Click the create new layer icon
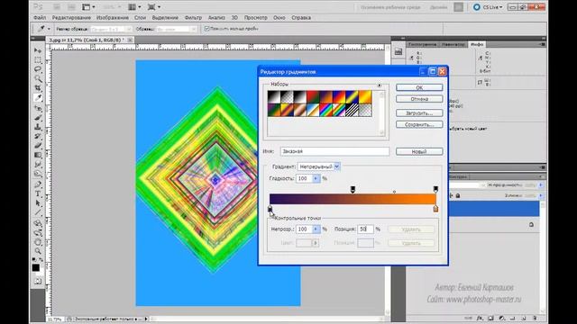The width and height of the screenshot is (577, 324). pyautogui.click(x=524, y=318)
